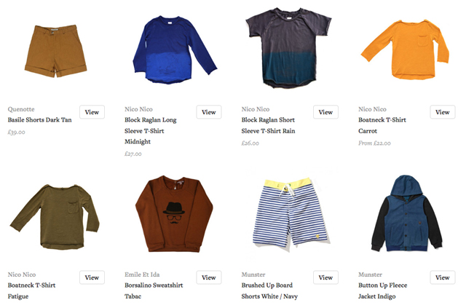
Task: Click View button for Basile Shorts Dark Tan
Action: click(x=92, y=112)
